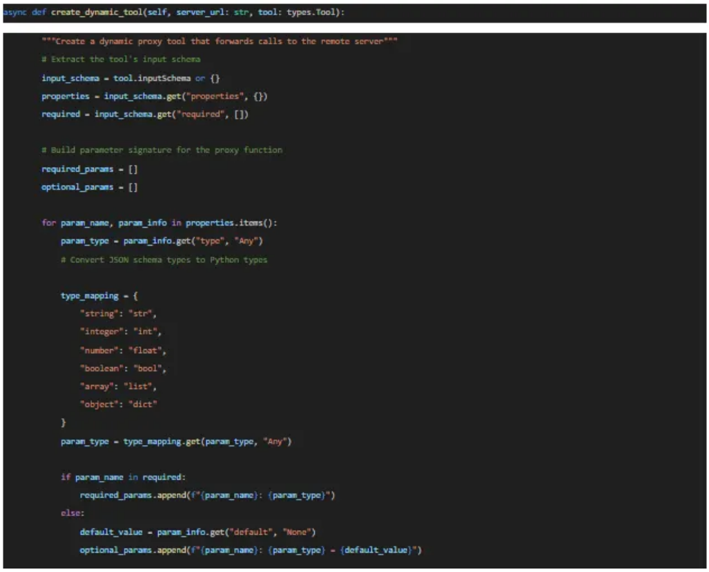Viewport: 709px width, 572px height.
Task: Click the "integer": "int" mapping entry
Action: (120, 331)
